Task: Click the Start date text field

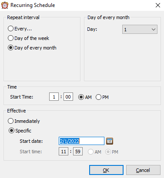Action: [81, 141]
